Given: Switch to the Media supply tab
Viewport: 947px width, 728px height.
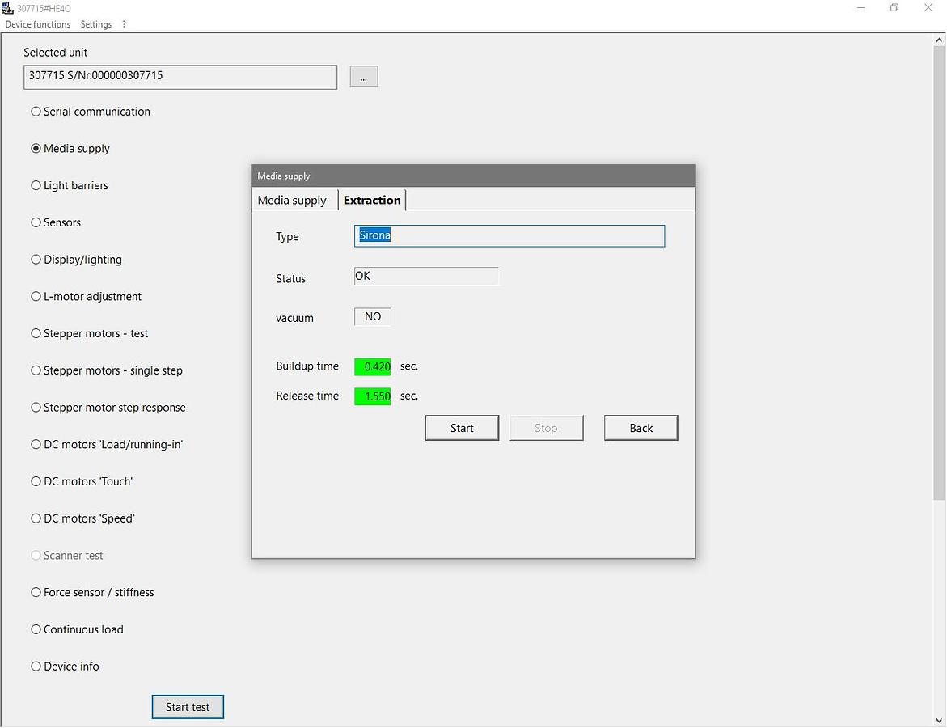Looking at the screenshot, I should [292, 201].
